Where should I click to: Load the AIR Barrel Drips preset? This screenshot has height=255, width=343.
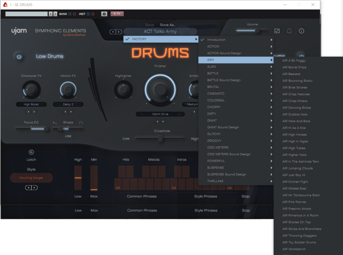coord(308,67)
